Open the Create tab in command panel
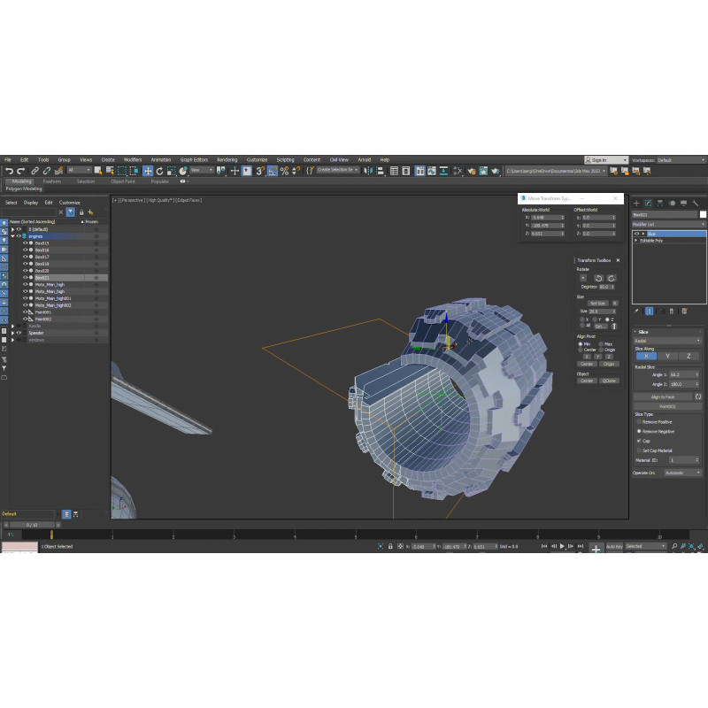Viewport: 708px width, 708px height. (636, 203)
